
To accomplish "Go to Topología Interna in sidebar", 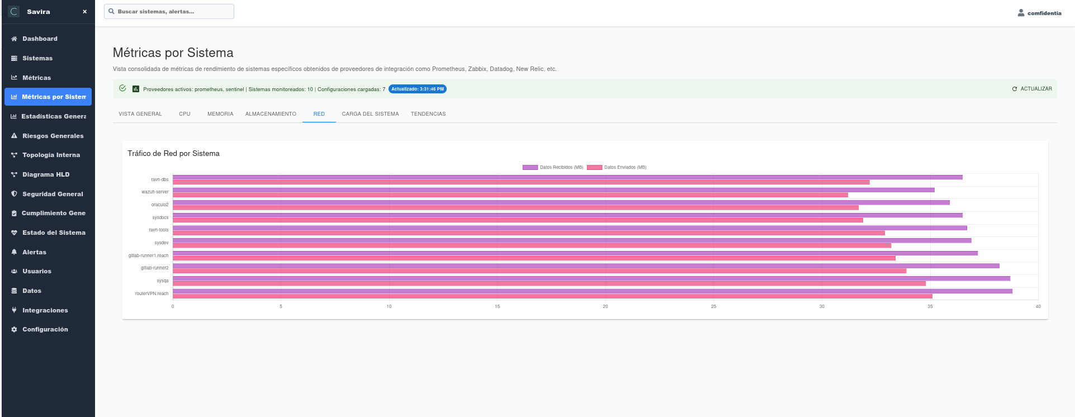I will click(51, 155).
